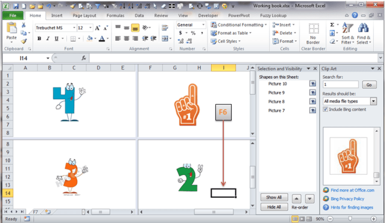Screen dimensions: 386x223
Task: Switch to the PowerPivot tab
Action: tap(239, 16)
